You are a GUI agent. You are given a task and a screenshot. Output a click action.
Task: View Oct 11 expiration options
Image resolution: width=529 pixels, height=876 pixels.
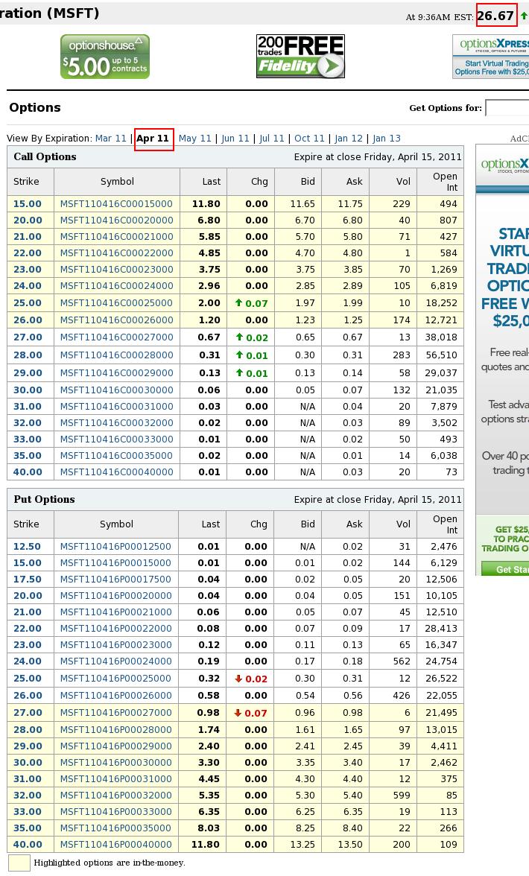point(309,139)
